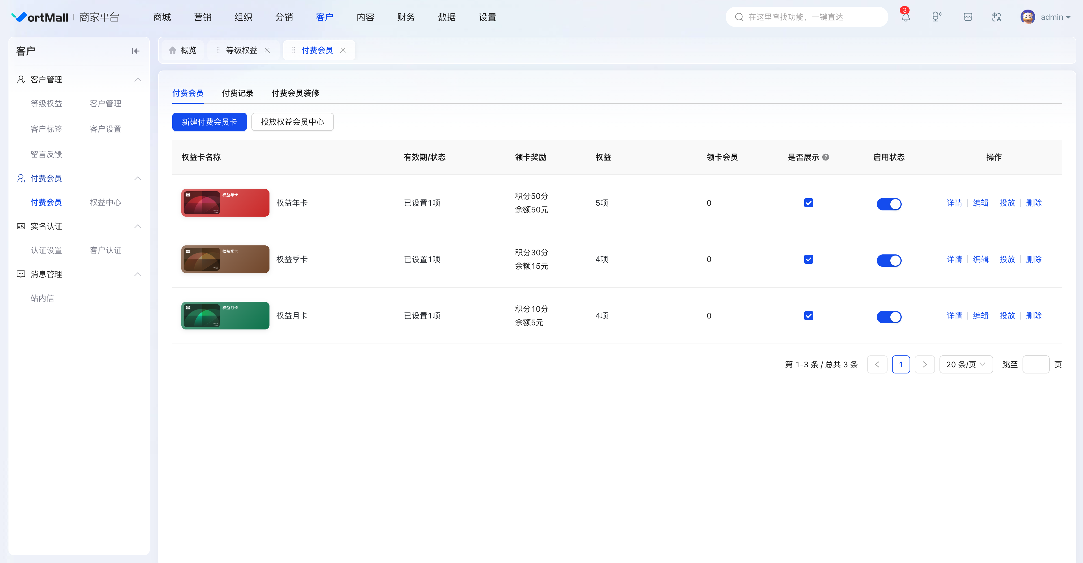
Task: Click the admin avatar picture
Action: (x=1028, y=17)
